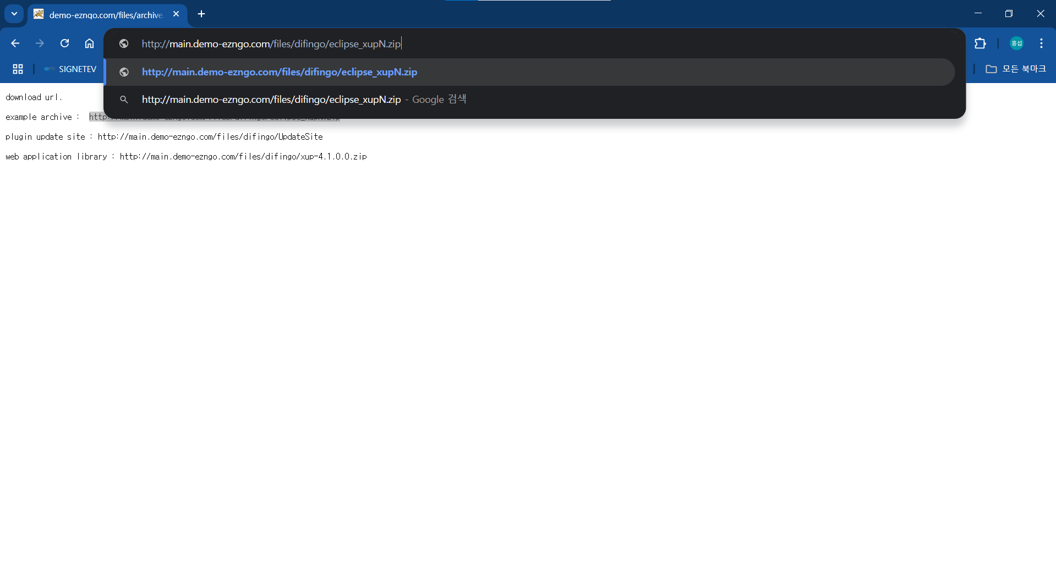Open the SIGNETEV bookmark
The height and width of the screenshot is (566, 1056).
(70, 69)
